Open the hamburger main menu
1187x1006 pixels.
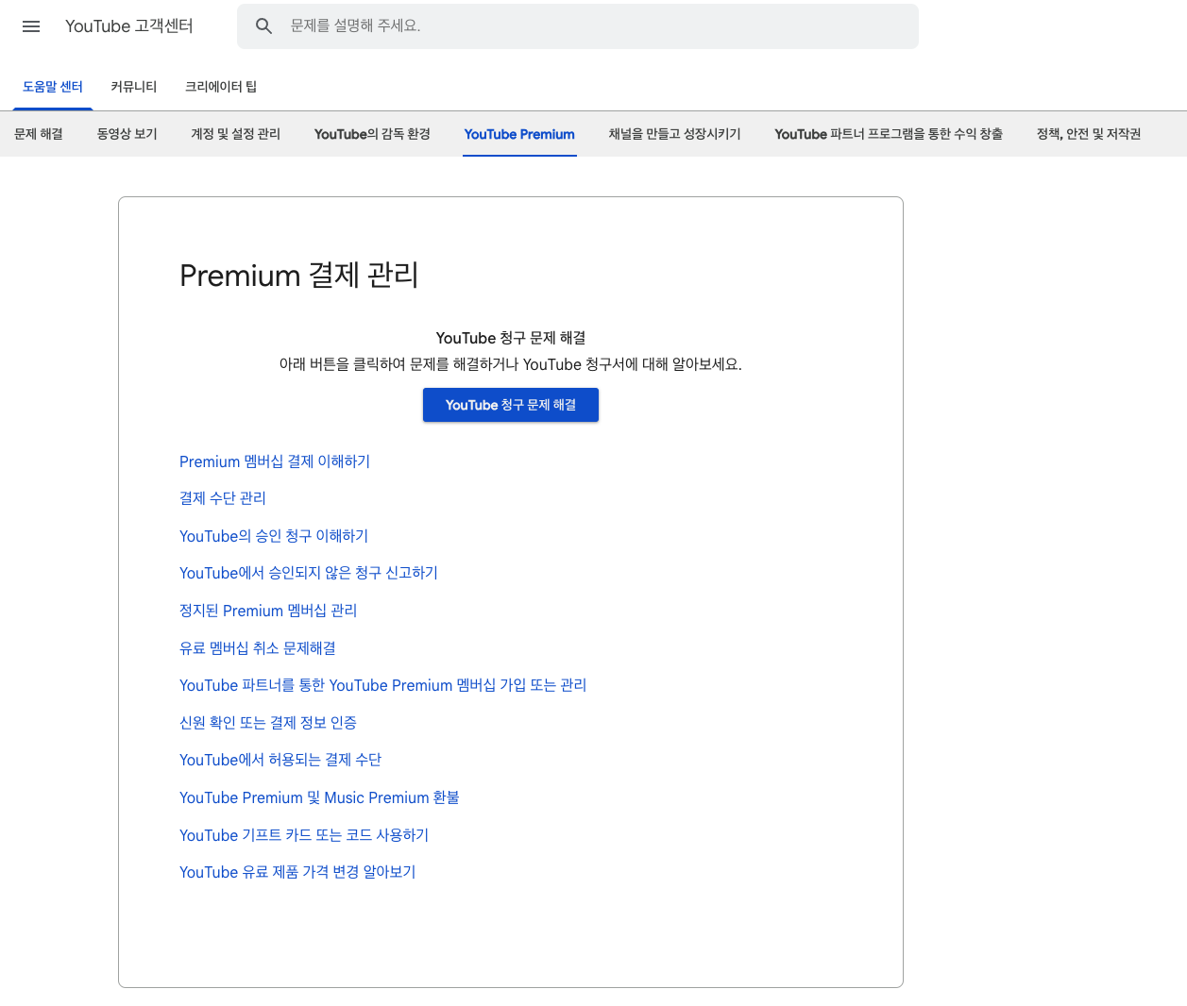click(31, 26)
